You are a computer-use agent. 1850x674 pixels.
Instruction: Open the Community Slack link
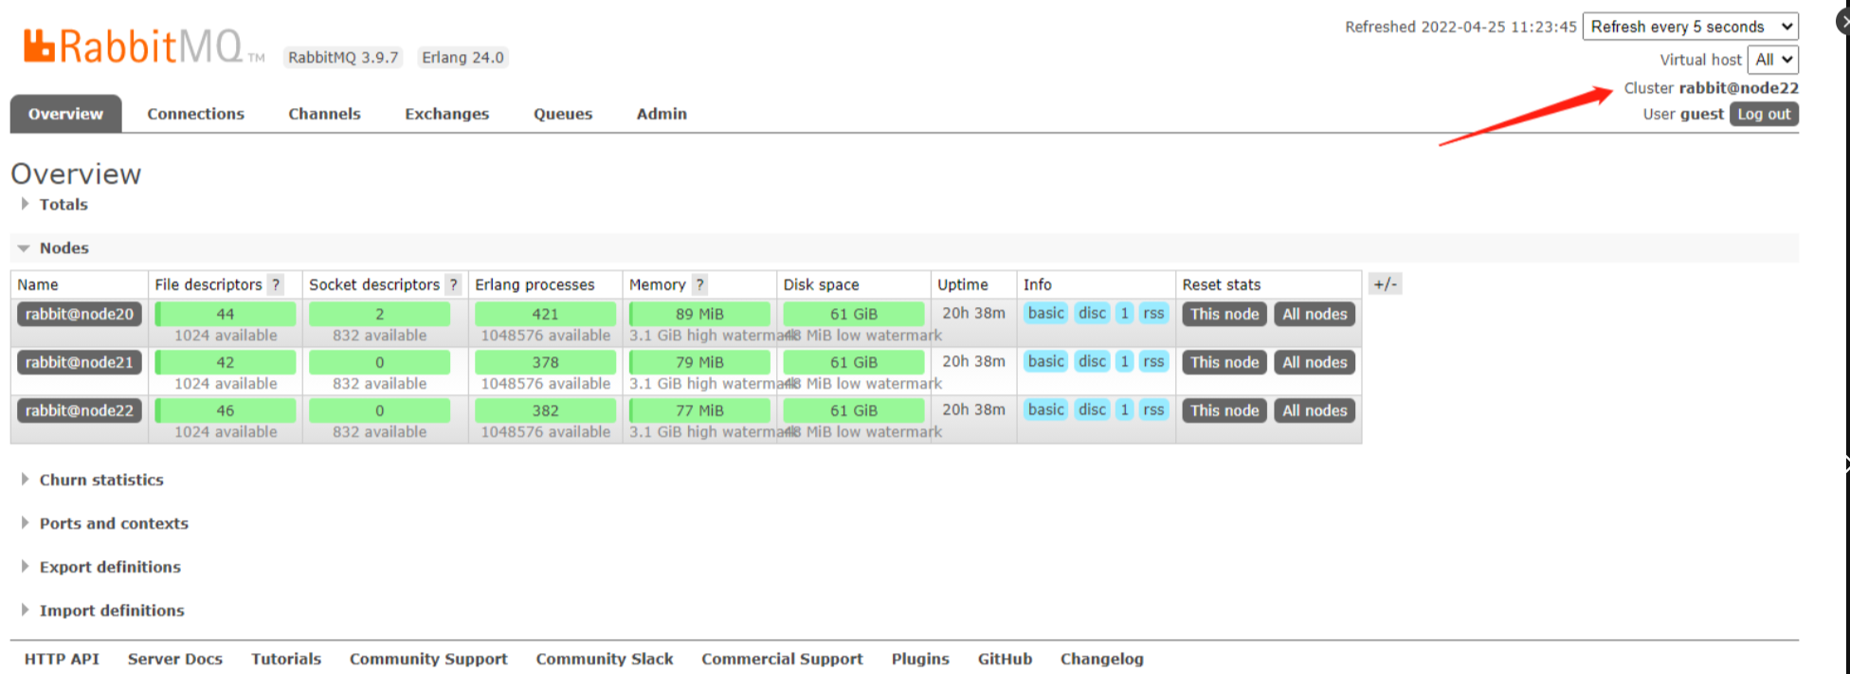click(605, 659)
